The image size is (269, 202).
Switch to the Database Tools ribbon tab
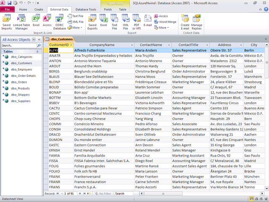tap(86, 9)
